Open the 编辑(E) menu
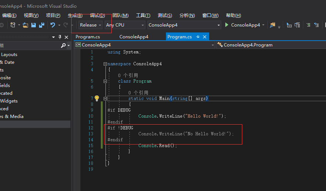The width and height of the screenshot is (326, 191). tap(9, 15)
